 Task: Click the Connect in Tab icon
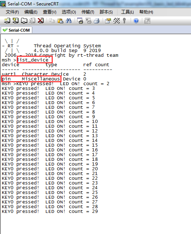[24, 21]
